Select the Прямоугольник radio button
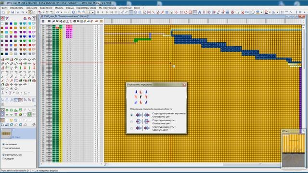Image resolution: width=308 pixels, height=173 pixels. 3,155
